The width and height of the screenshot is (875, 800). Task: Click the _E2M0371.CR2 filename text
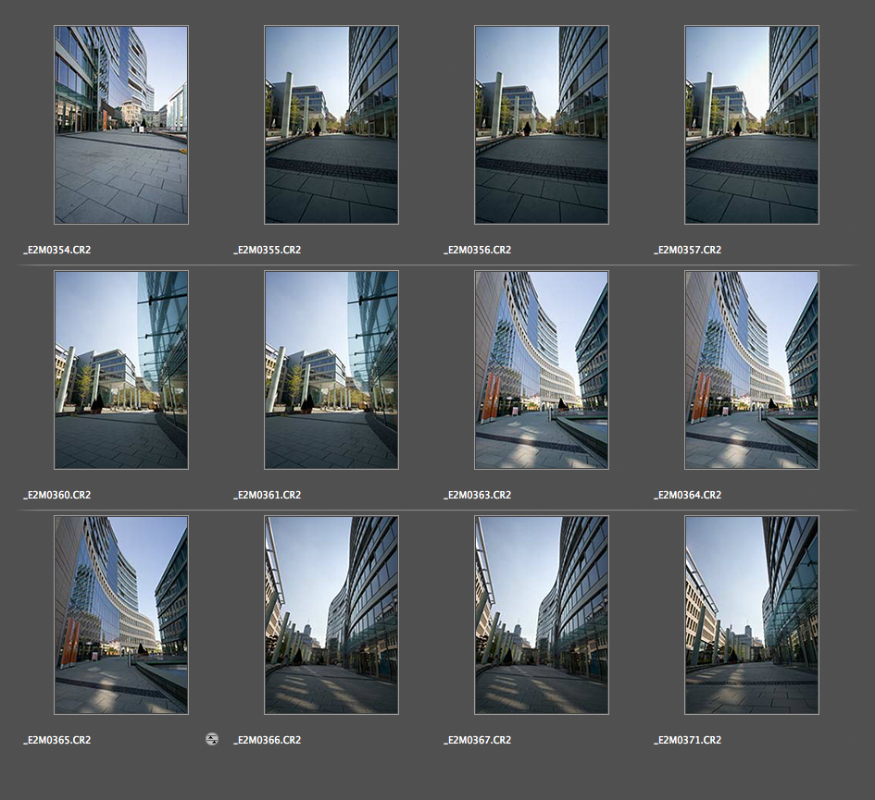click(x=688, y=740)
